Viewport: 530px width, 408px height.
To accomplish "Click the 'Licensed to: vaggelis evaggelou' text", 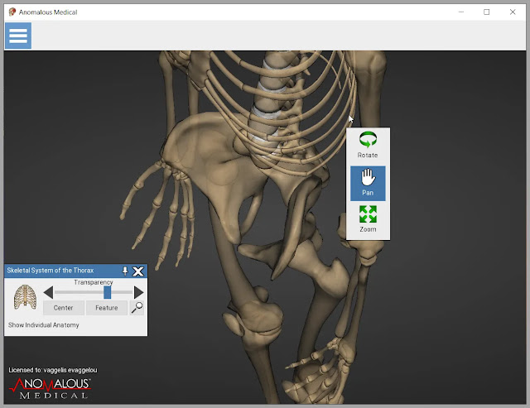I will click(53, 370).
